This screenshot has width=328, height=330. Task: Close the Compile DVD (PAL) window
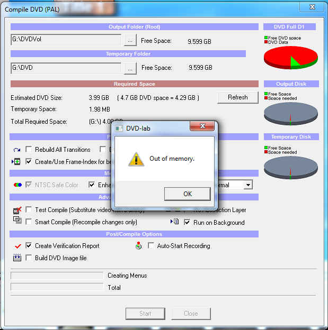pos(312,7)
